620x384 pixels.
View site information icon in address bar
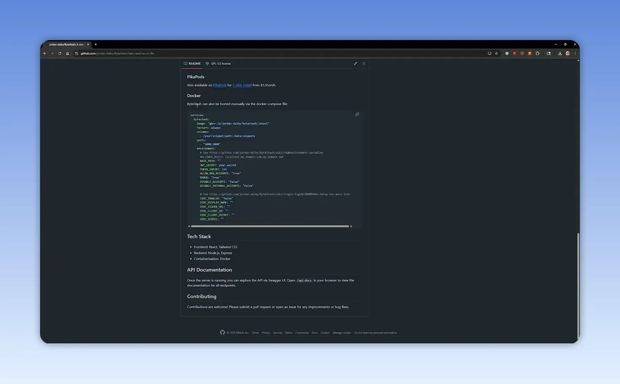[76, 54]
